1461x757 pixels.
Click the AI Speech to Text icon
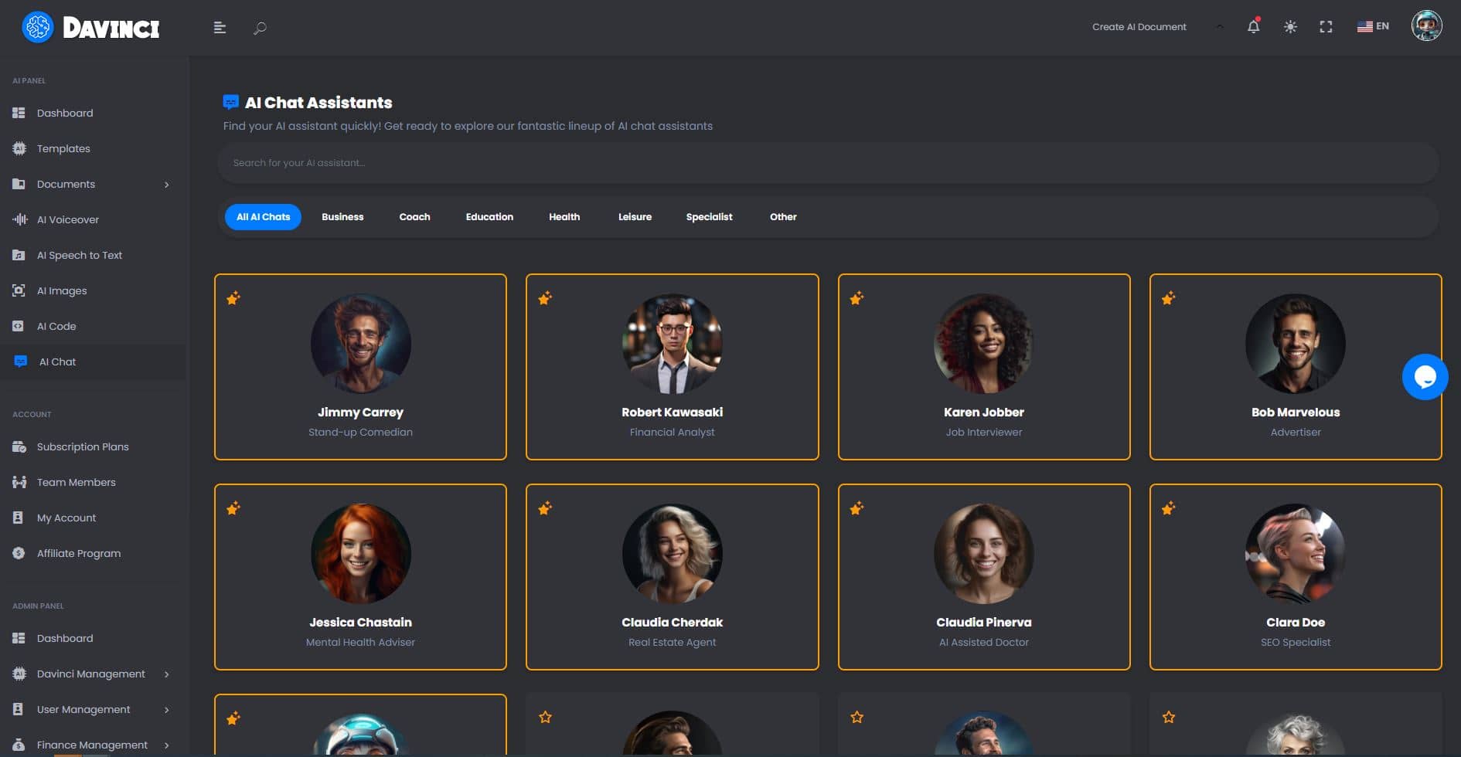19,255
